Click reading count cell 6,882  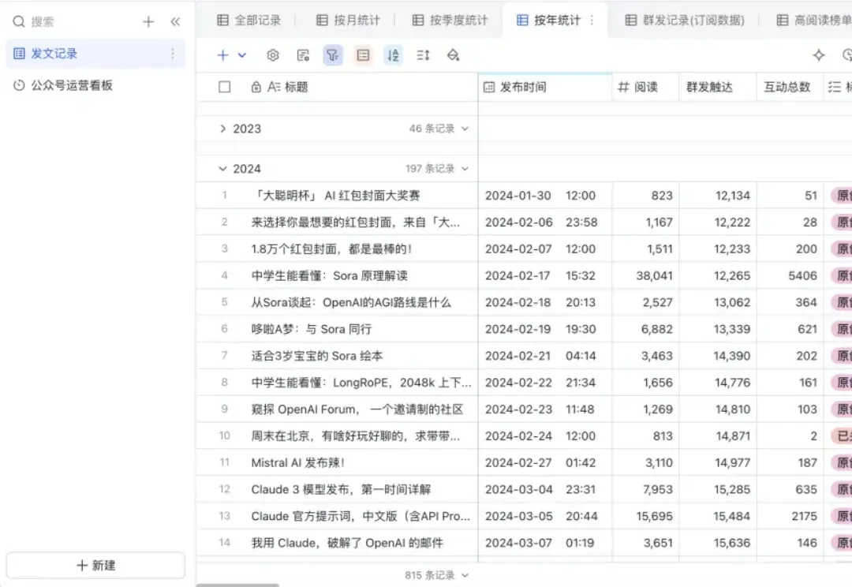pos(645,329)
